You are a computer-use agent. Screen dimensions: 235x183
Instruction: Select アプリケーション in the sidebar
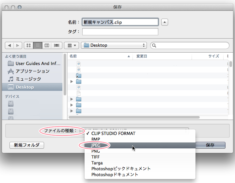32,71
